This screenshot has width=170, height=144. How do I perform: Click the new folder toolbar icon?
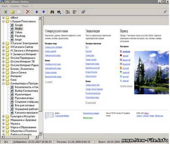(12, 12)
